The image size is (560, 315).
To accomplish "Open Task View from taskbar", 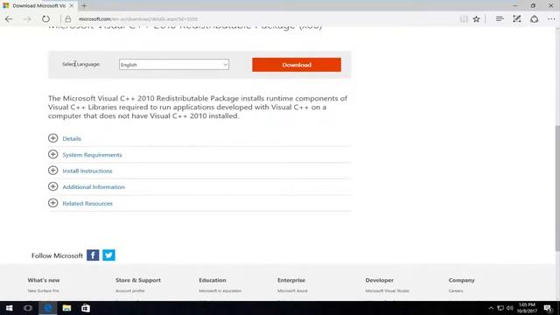I will (28, 308).
